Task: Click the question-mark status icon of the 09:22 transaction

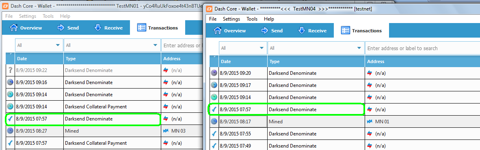Action: pos(10,70)
